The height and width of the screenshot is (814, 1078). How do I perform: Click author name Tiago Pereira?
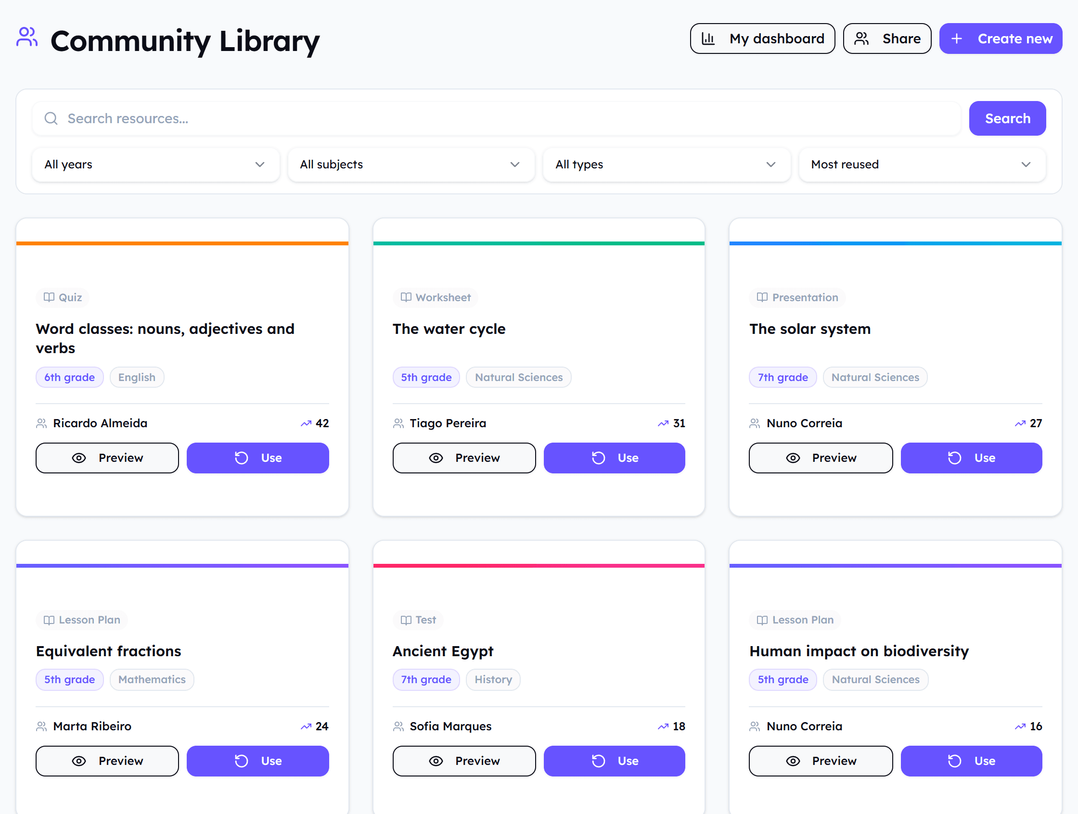448,423
